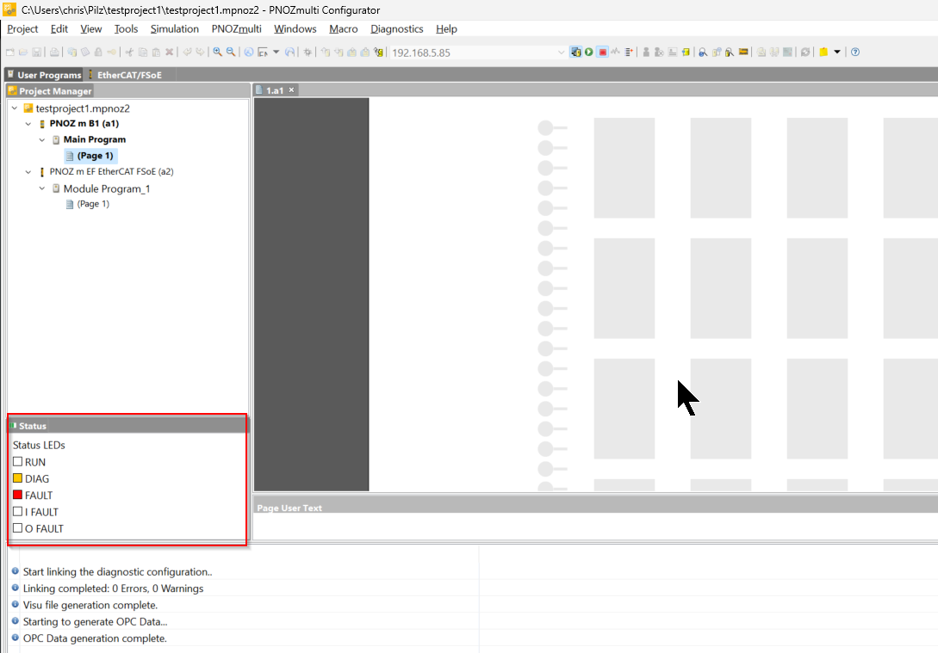The width and height of the screenshot is (938, 653).
Task: Open the PNOZmulti menu
Action: pos(236,28)
